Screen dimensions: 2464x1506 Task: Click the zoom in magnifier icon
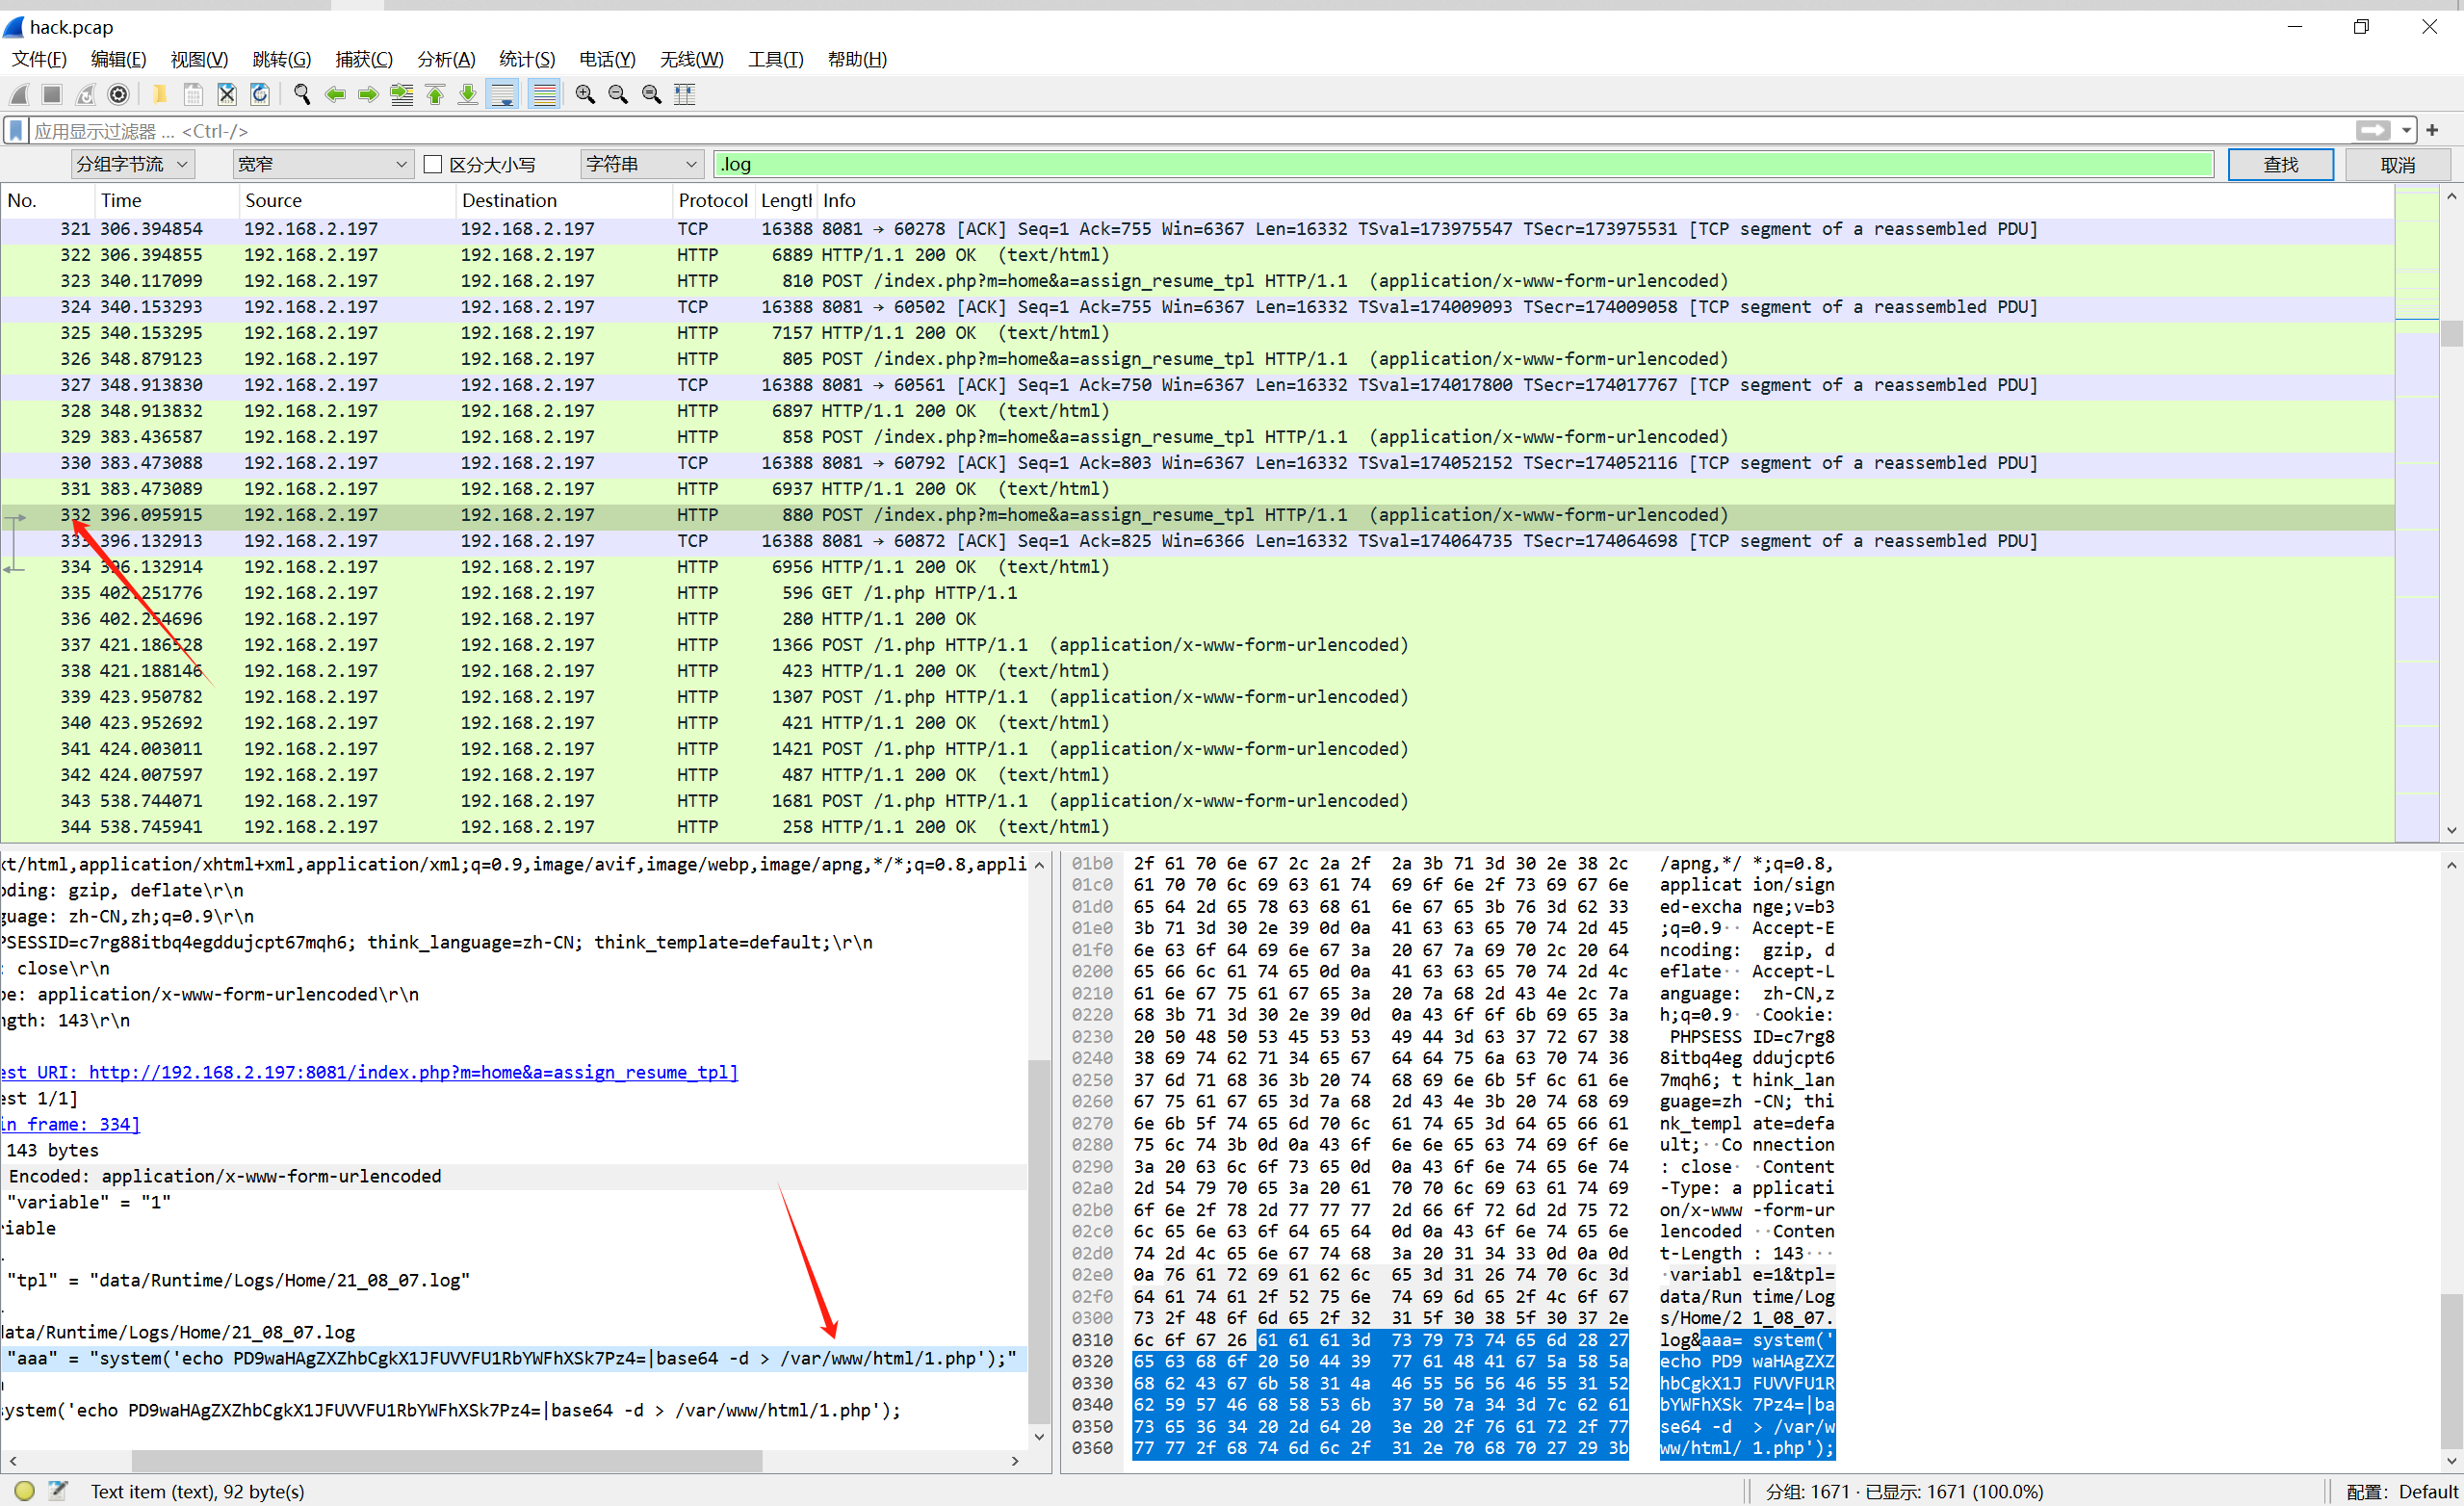pos(585,94)
